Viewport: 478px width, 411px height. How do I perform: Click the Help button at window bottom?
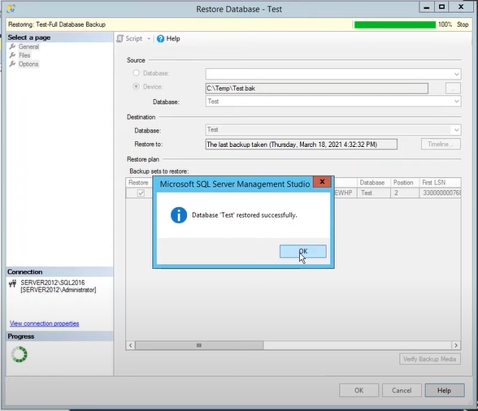click(445, 390)
